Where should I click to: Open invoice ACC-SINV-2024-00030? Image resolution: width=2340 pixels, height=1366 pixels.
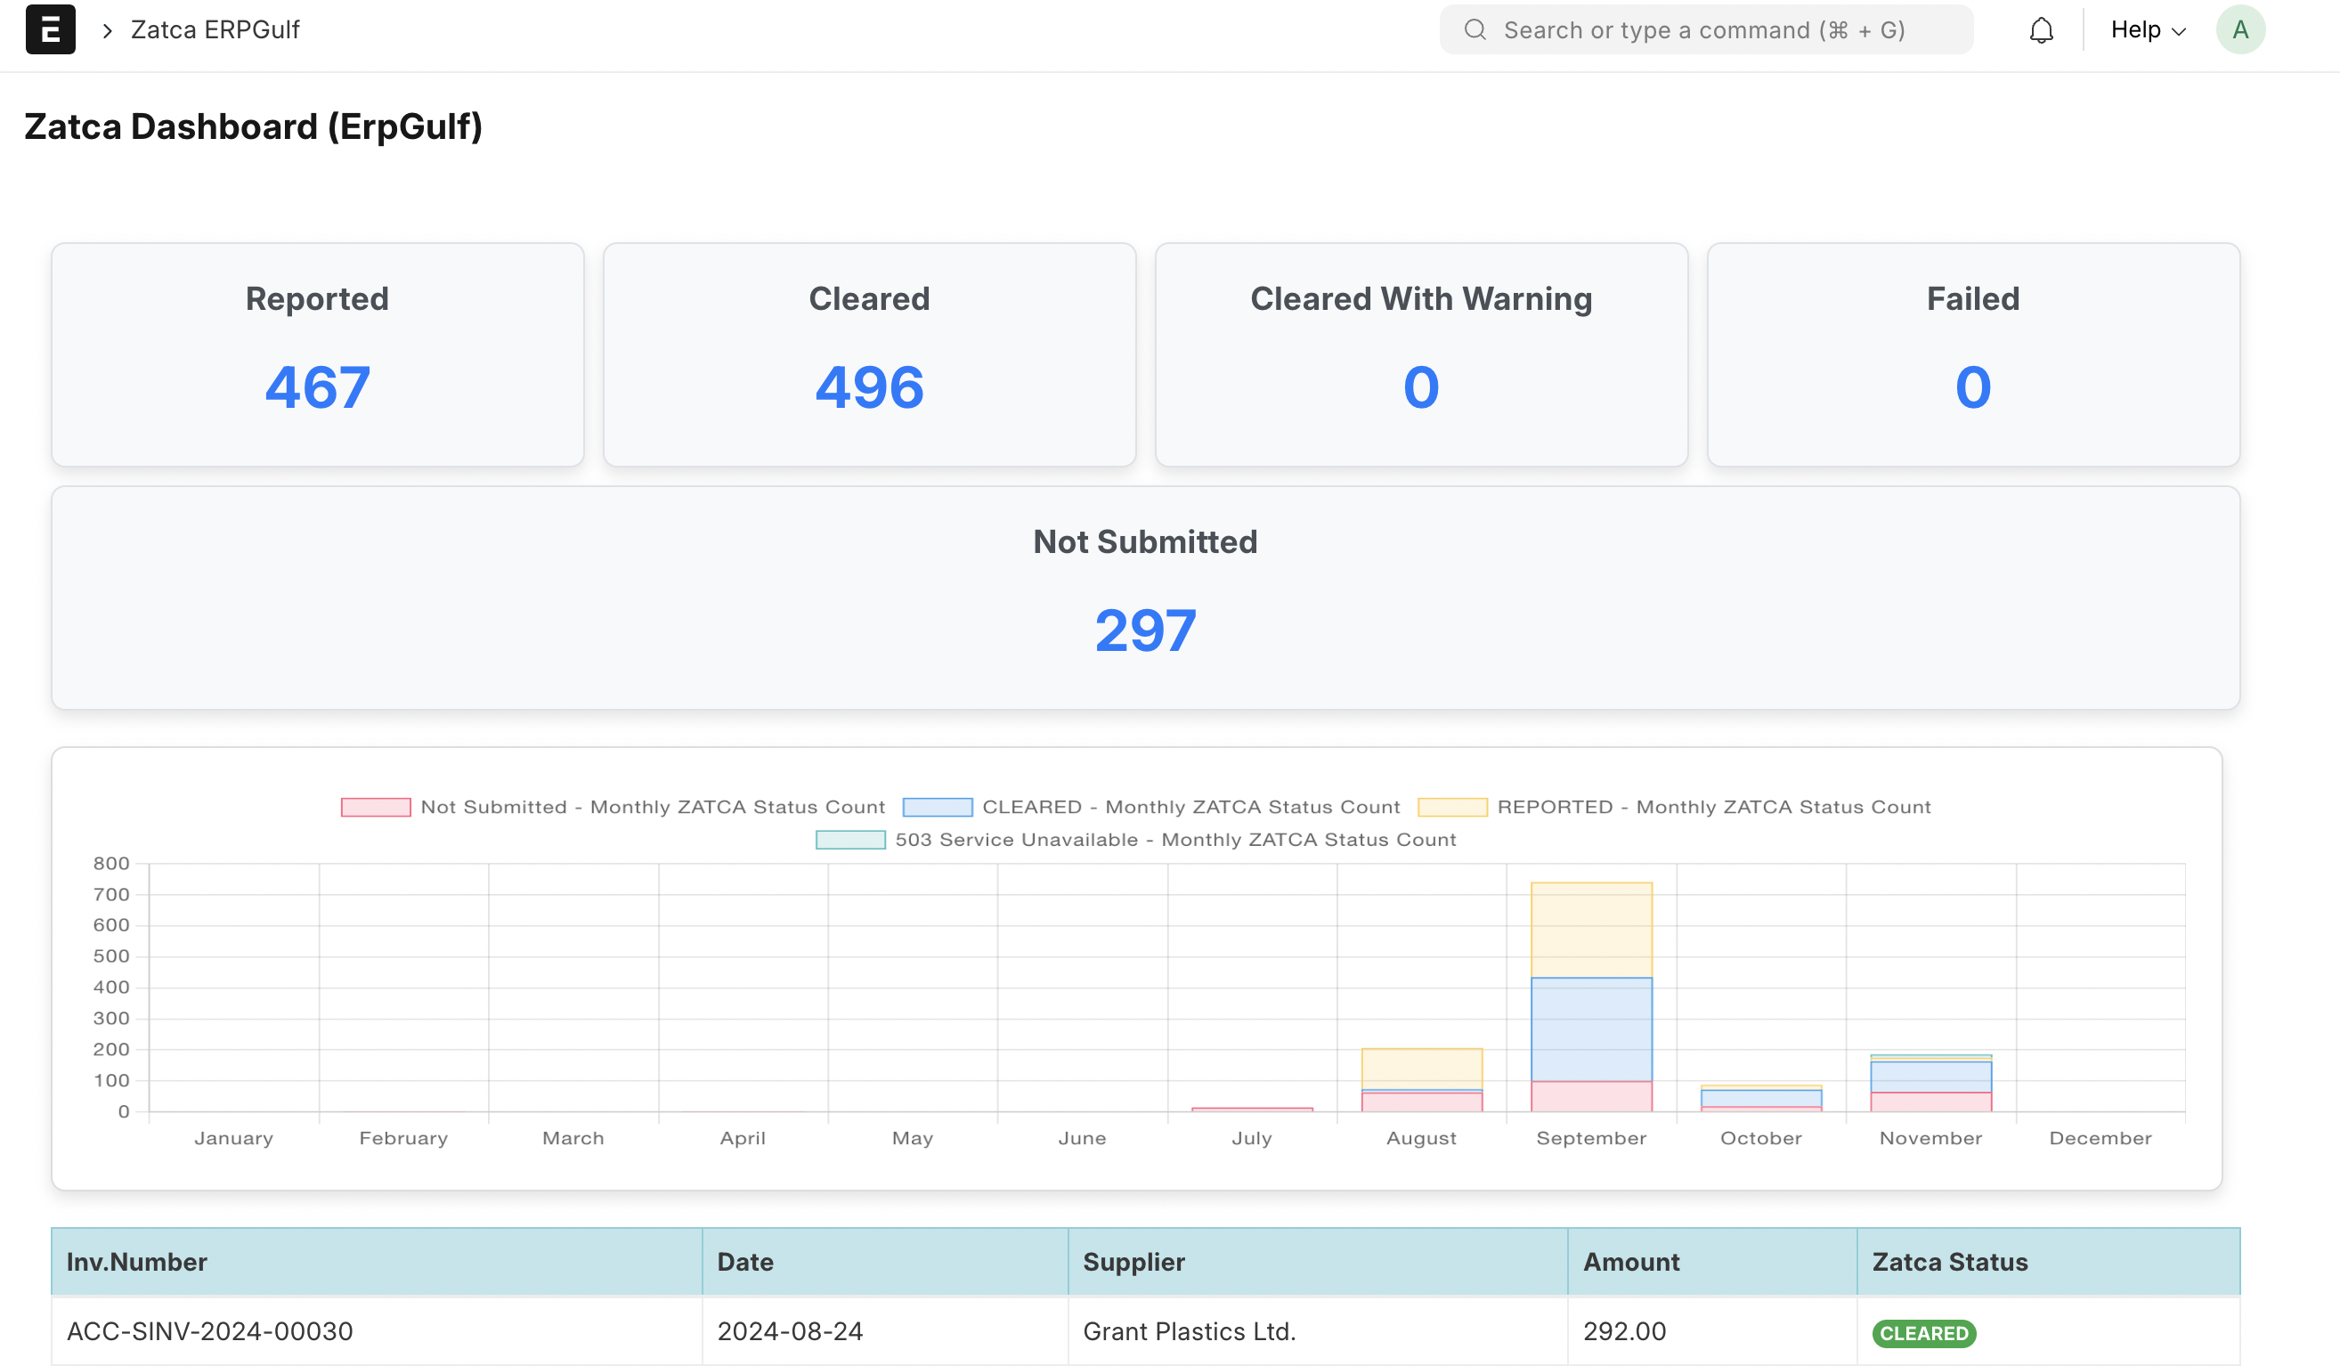click(x=210, y=1330)
